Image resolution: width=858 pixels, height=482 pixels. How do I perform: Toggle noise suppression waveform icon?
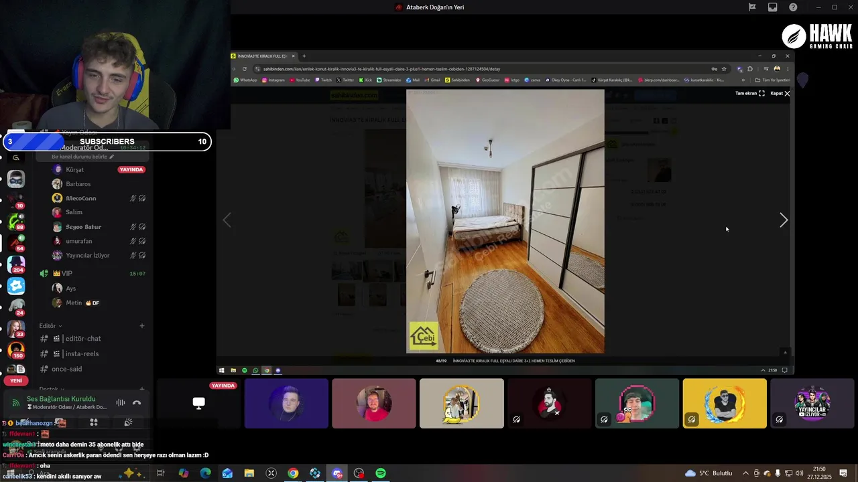(x=121, y=402)
